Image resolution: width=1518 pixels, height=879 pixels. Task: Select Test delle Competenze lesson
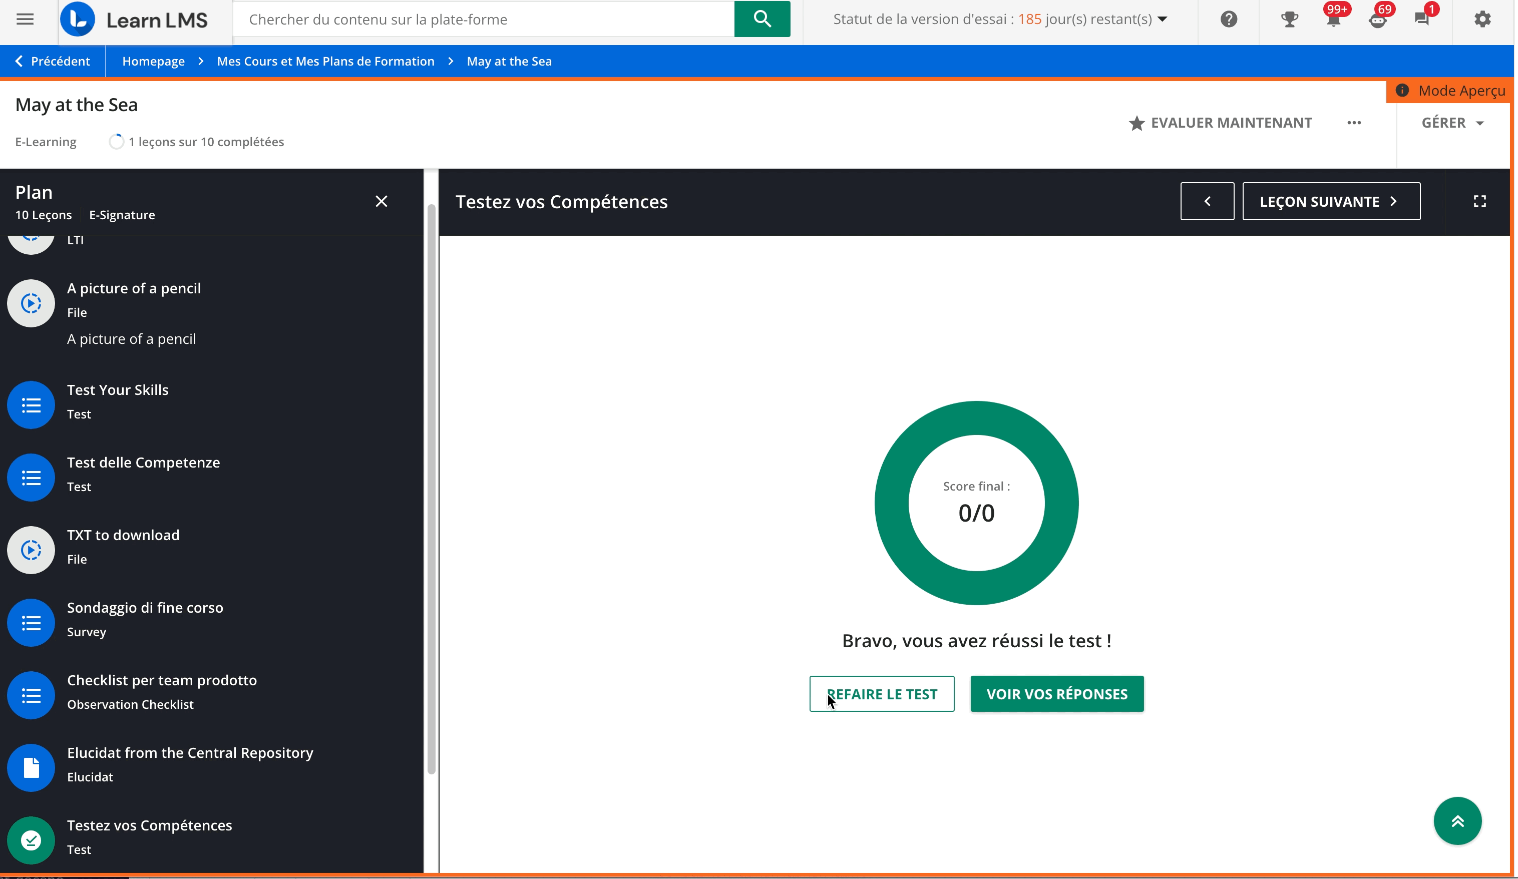pyautogui.click(x=143, y=462)
